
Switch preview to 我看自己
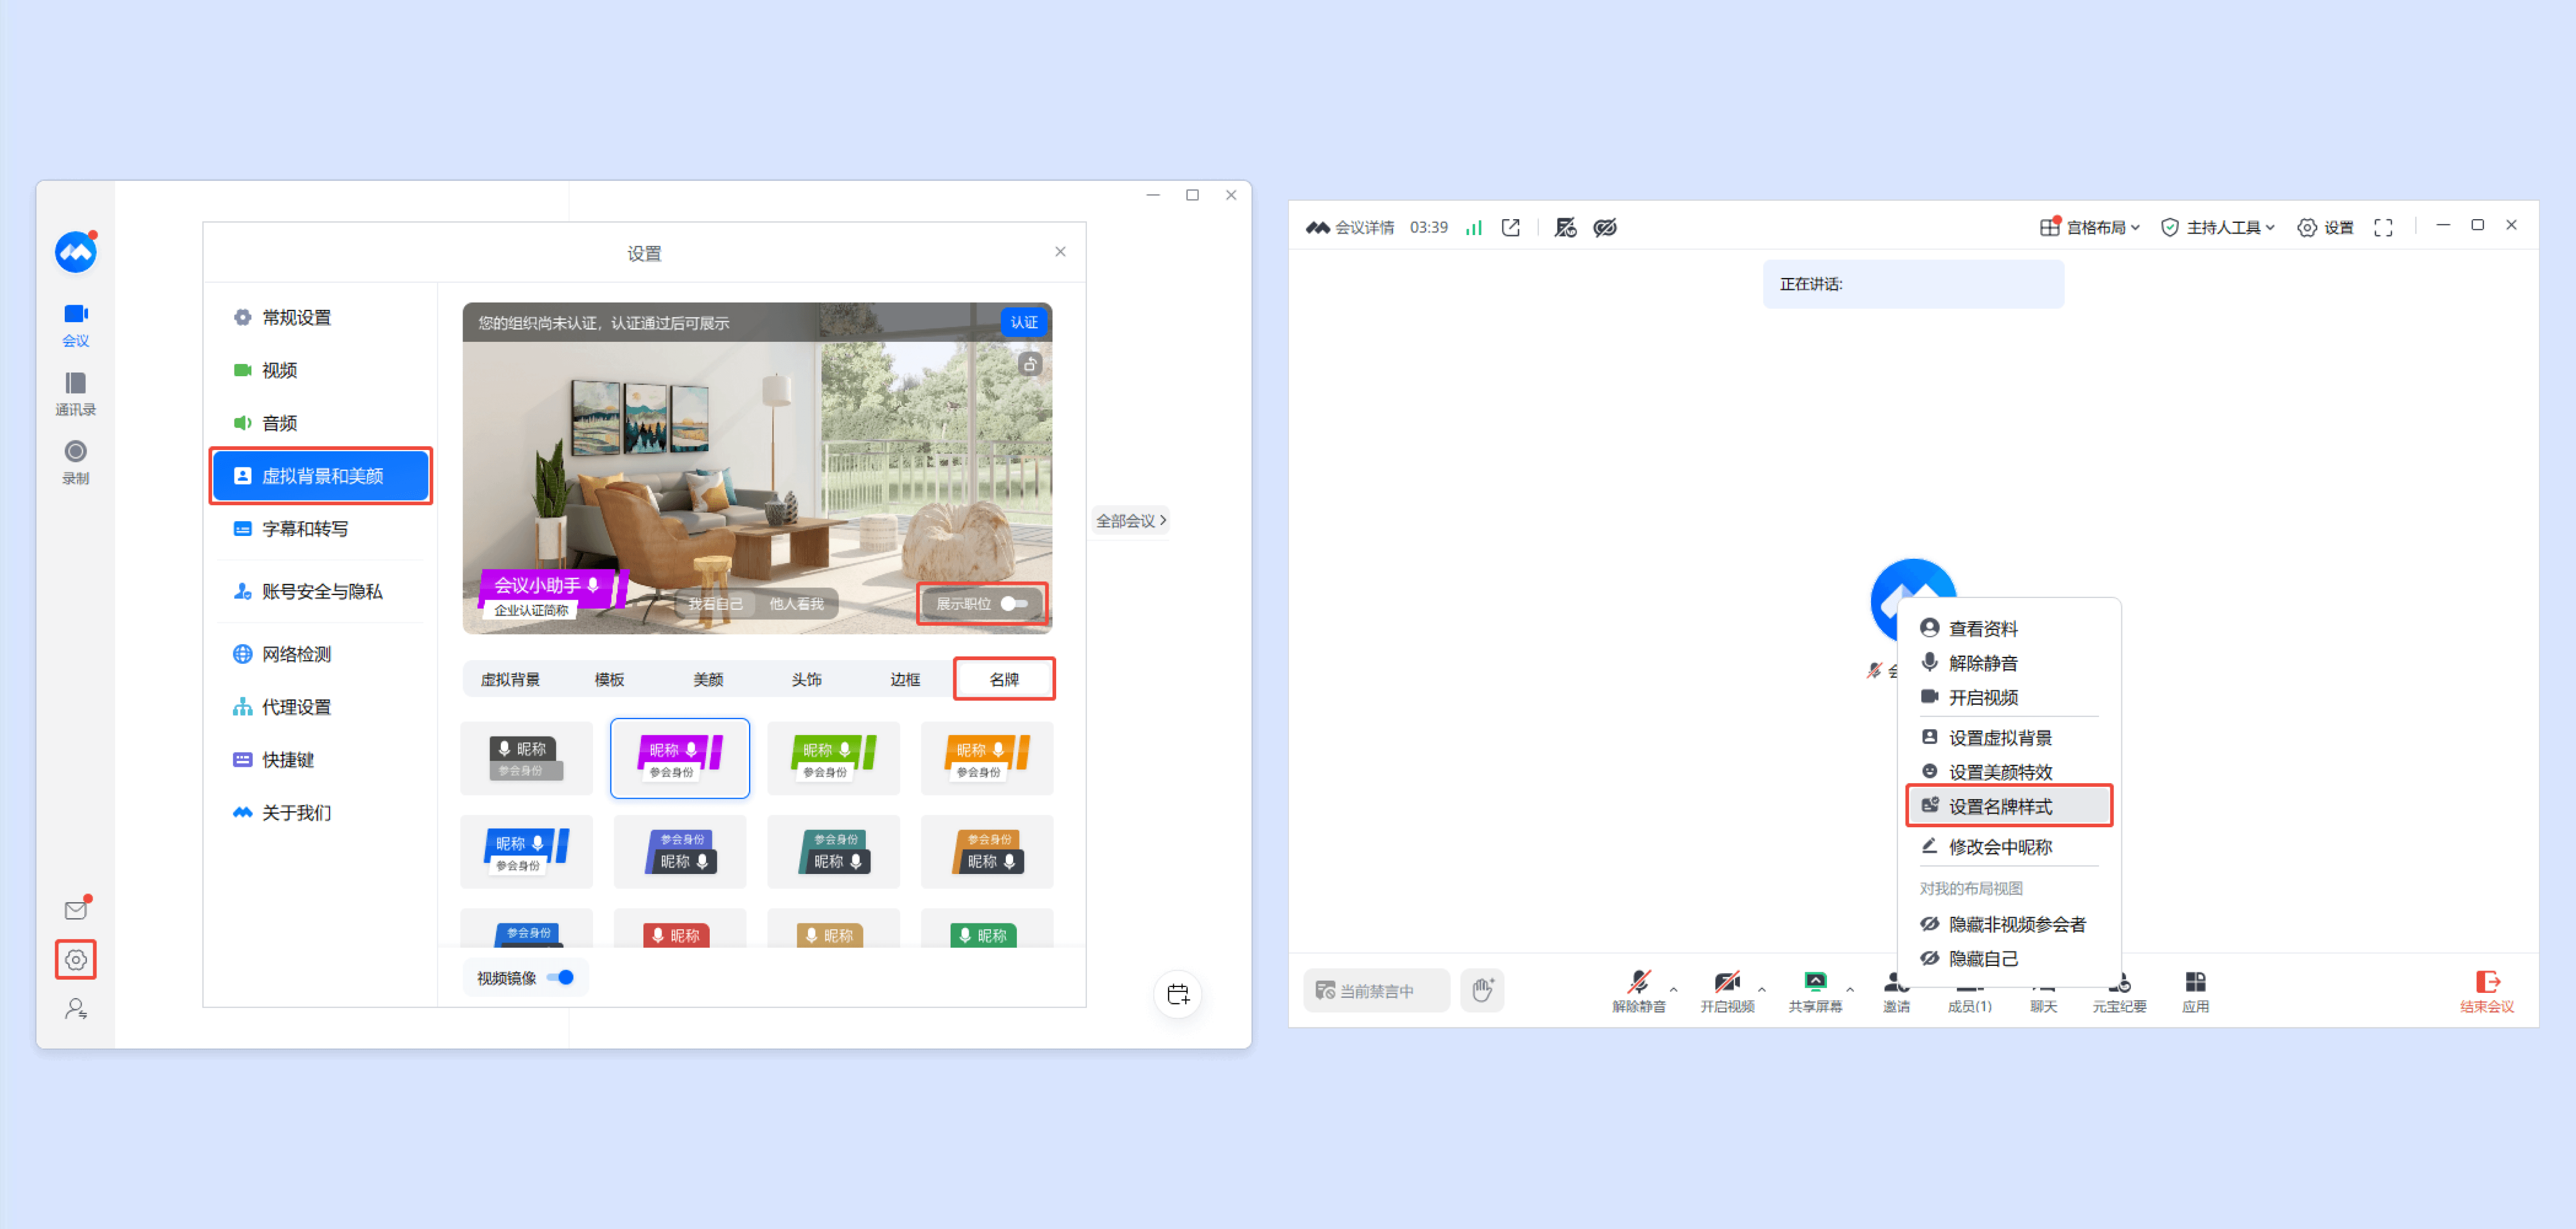pyautogui.click(x=715, y=604)
